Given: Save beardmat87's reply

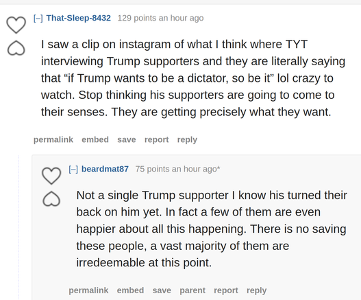Looking at the screenshot, I should (x=162, y=290).
